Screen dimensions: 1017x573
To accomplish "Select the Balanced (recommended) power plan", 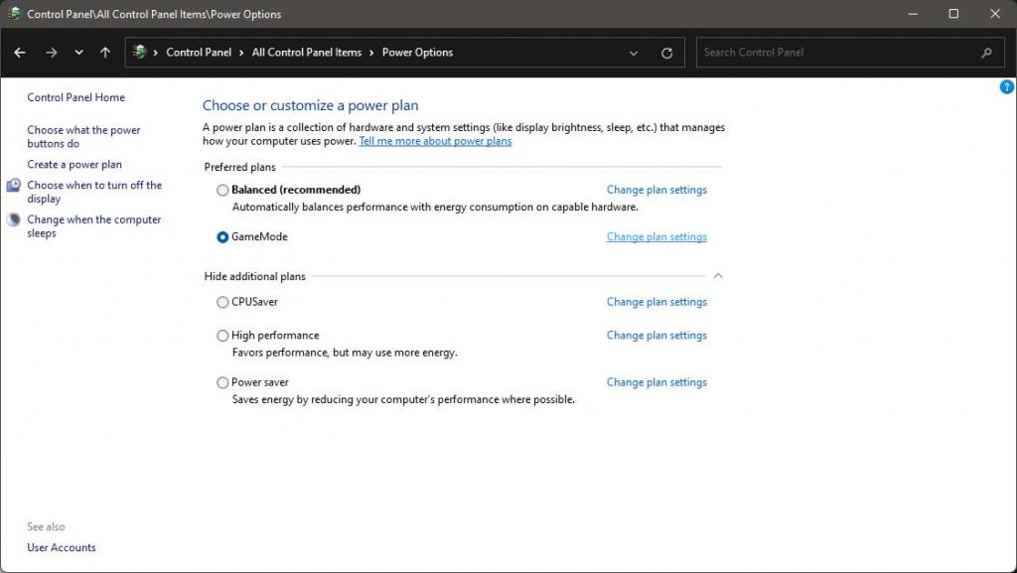I will point(222,190).
